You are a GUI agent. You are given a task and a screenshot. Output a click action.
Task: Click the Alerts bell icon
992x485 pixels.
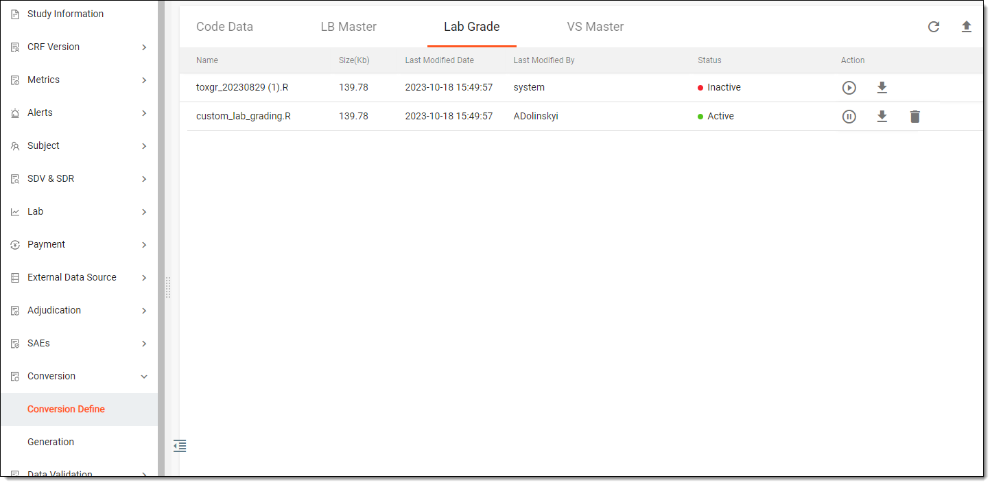point(15,113)
